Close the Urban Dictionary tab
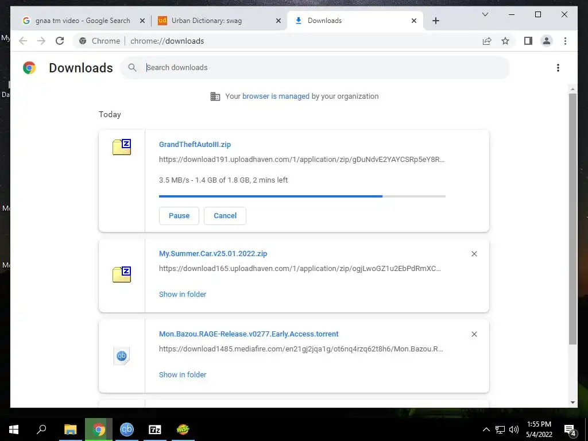588x441 pixels. point(278,21)
